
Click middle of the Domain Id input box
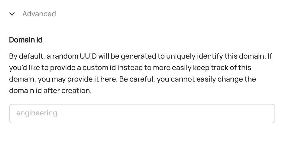(142, 114)
